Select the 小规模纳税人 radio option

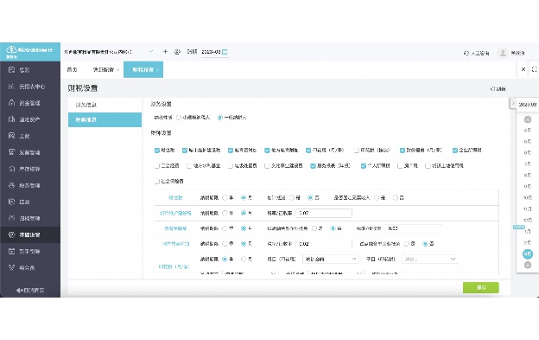pyautogui.click(x=179, y=118)
